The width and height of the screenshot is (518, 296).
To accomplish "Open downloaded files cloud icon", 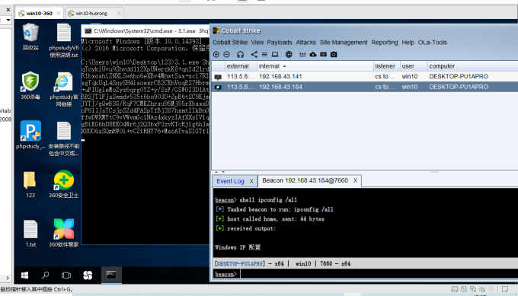I will (x=313, y=55).
